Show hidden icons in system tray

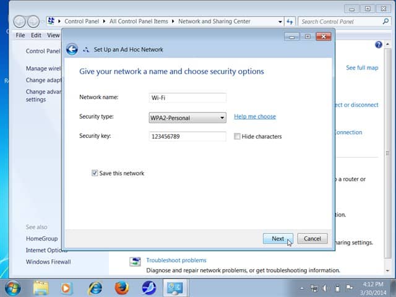click(303, 288)
